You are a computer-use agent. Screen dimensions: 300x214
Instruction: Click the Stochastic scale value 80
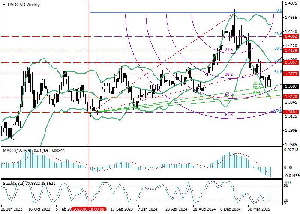coord(286,185)
